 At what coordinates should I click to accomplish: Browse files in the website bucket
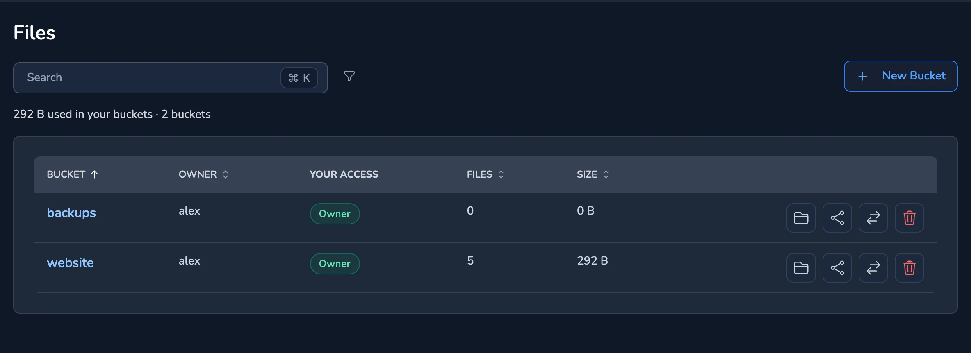(x=801, y=268)
